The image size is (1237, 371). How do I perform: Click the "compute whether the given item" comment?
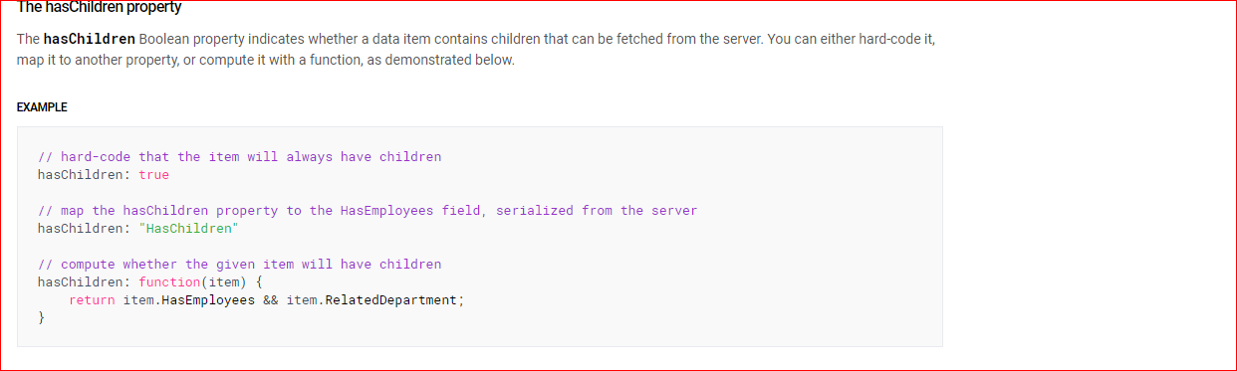239,265
